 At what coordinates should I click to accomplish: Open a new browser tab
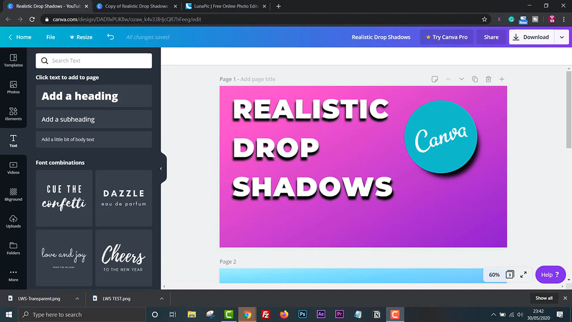coord(278,6)
